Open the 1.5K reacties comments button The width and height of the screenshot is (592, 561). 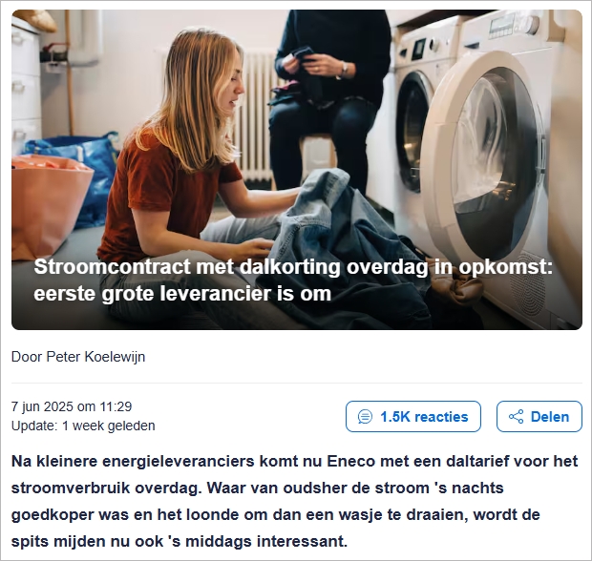pyautogui.click(x=413, y=417)
